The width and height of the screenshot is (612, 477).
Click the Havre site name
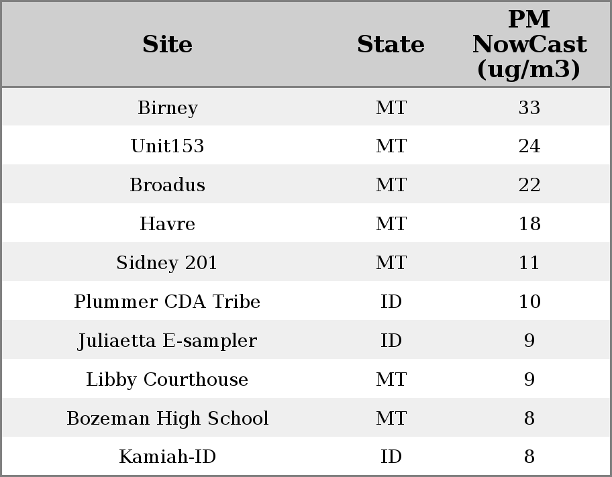[x=167, y=223]
